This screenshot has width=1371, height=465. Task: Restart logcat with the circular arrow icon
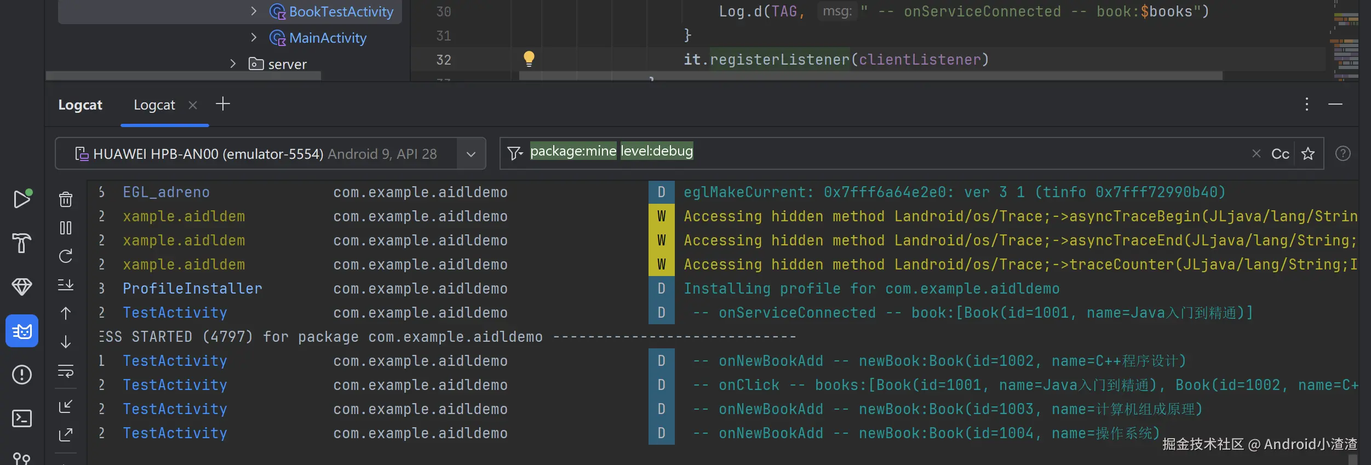click(x=66, y=256)
